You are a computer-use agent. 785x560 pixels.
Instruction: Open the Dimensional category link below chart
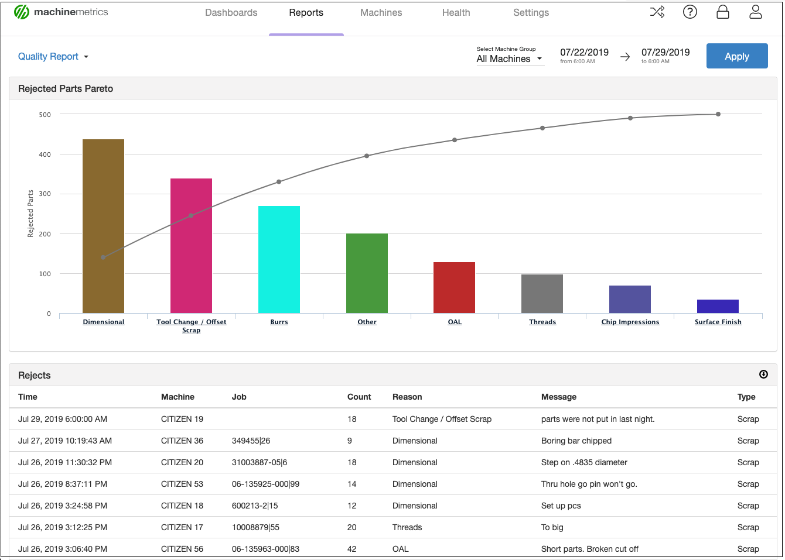[x=103, y=322]
